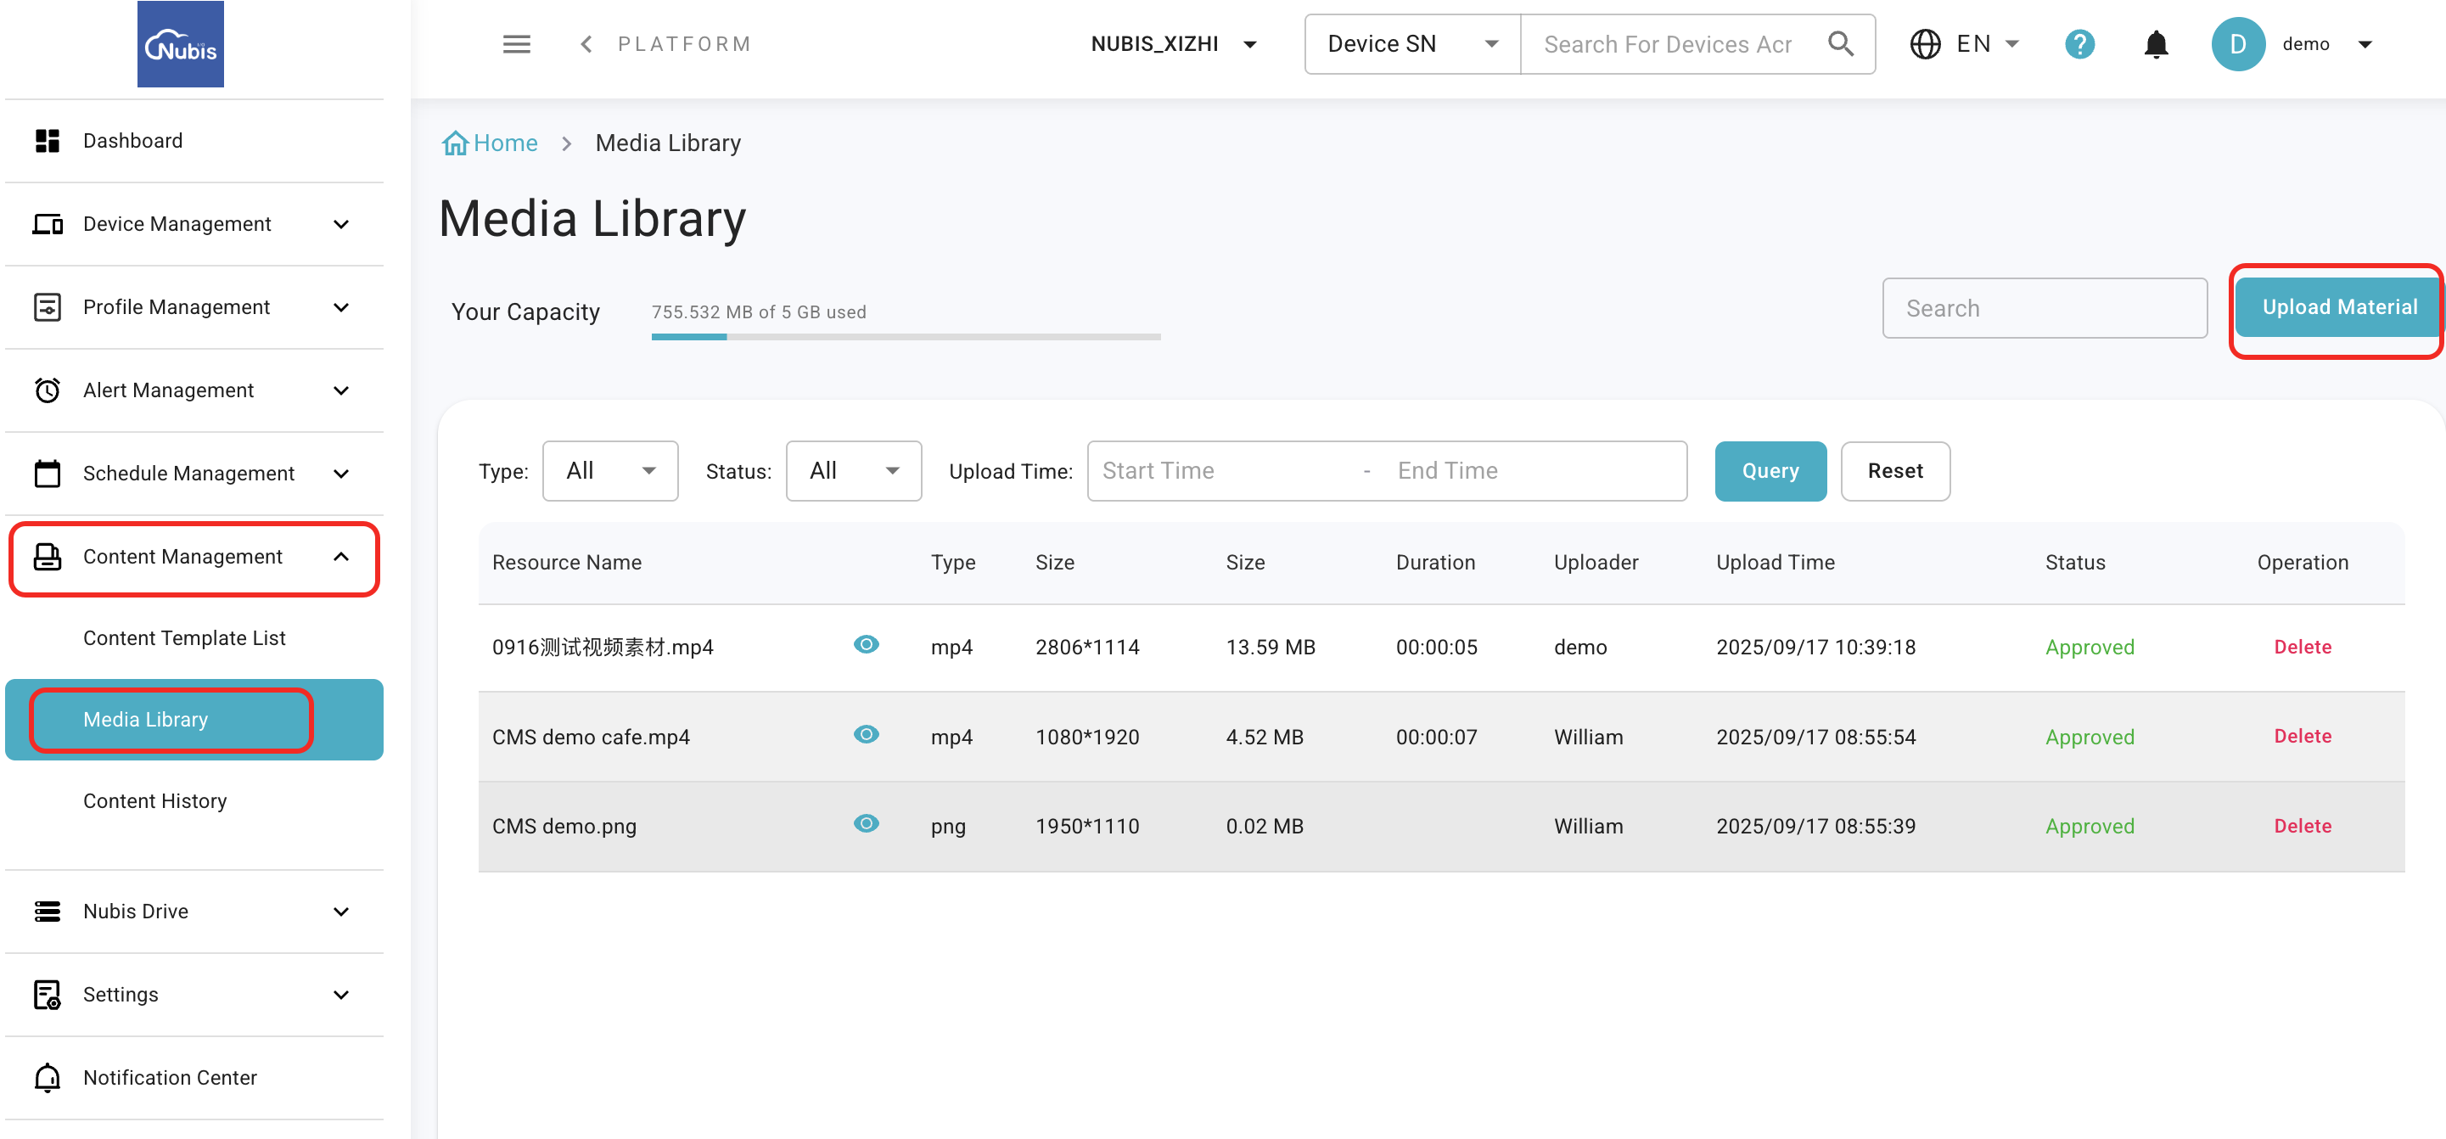Screen dimensions: 2446x1139
Task: Click the help question mark icon
Action: pyautogui.click(x=2079, y=43)
